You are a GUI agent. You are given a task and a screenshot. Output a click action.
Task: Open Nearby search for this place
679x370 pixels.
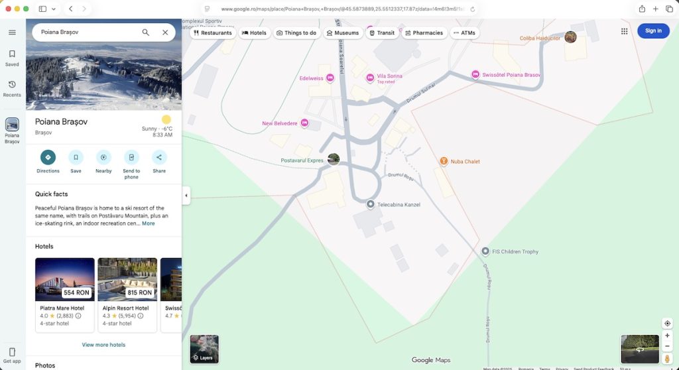pyautogui.click(x=103, y=157)
